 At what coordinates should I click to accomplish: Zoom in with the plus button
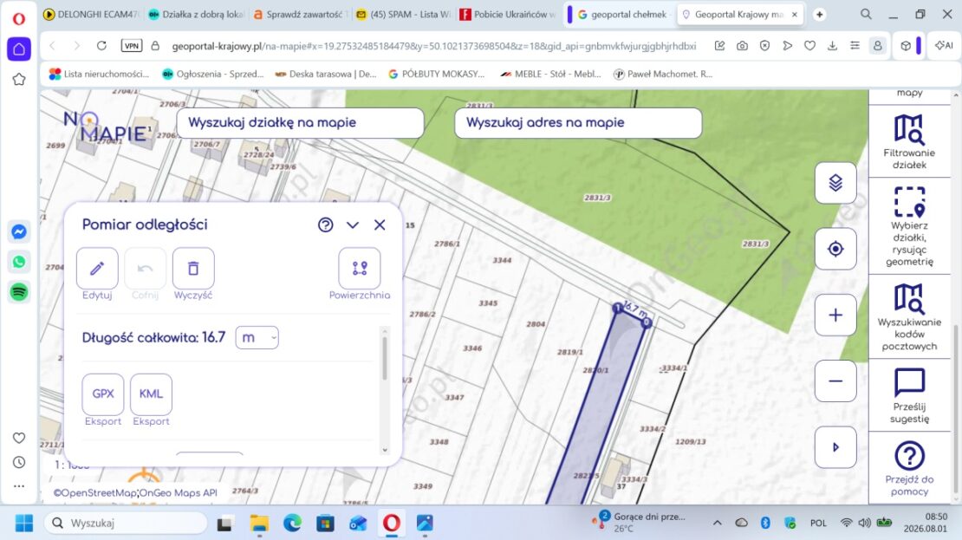click(835, 315)
